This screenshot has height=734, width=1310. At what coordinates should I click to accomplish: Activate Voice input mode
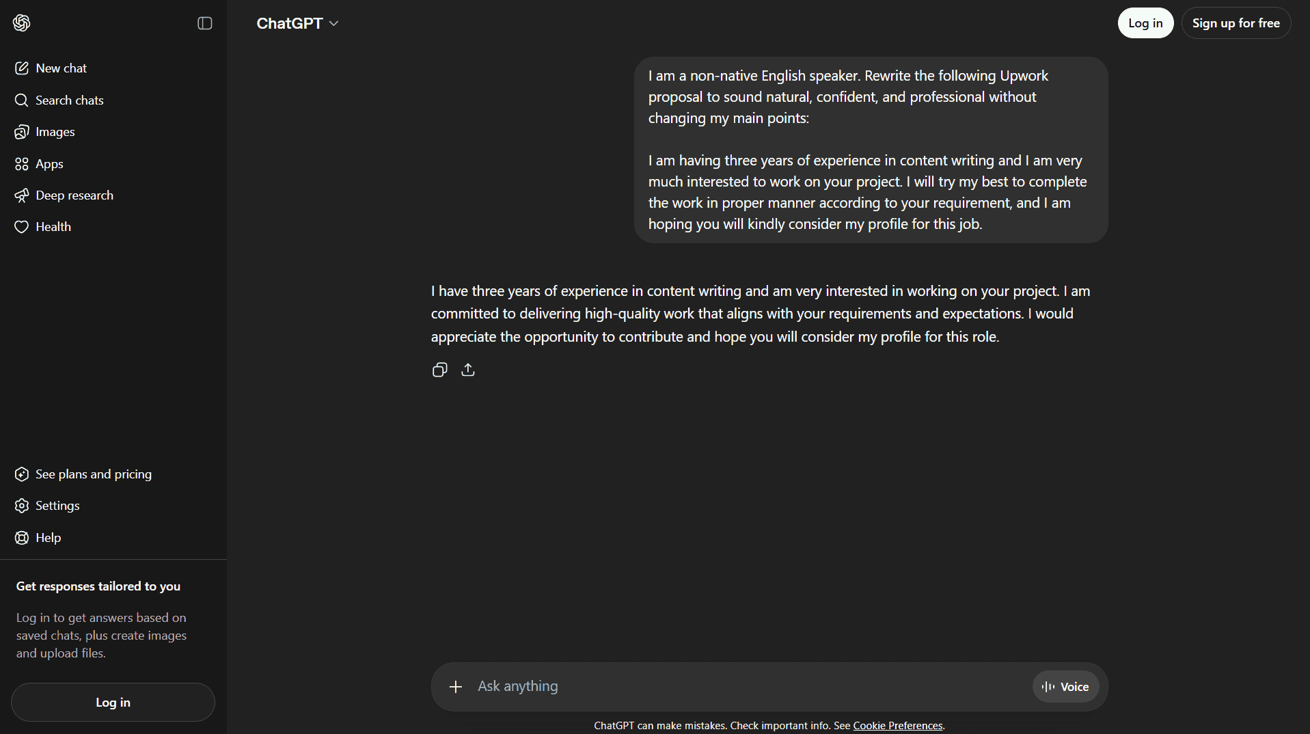1065,686
